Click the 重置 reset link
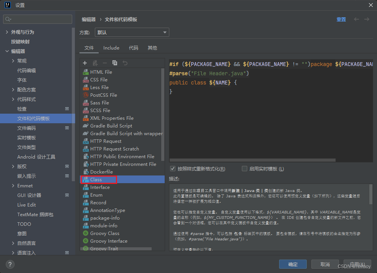Image resolution: width=377 pixels, height=273 pixels. pos(341,19)
